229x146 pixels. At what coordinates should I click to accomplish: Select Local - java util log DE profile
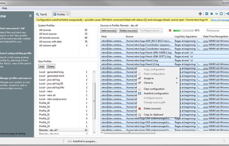tap(63, 84)
